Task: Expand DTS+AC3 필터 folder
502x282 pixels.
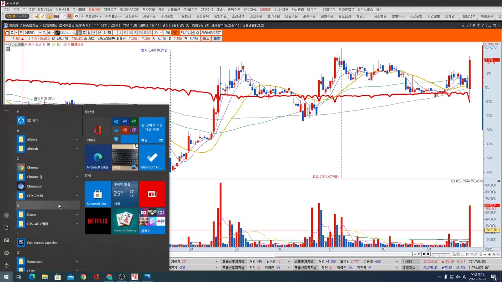Action: point(76,224)
